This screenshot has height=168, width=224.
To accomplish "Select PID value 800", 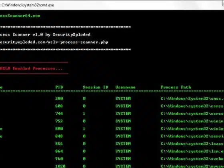I will [x=59, y=129].
